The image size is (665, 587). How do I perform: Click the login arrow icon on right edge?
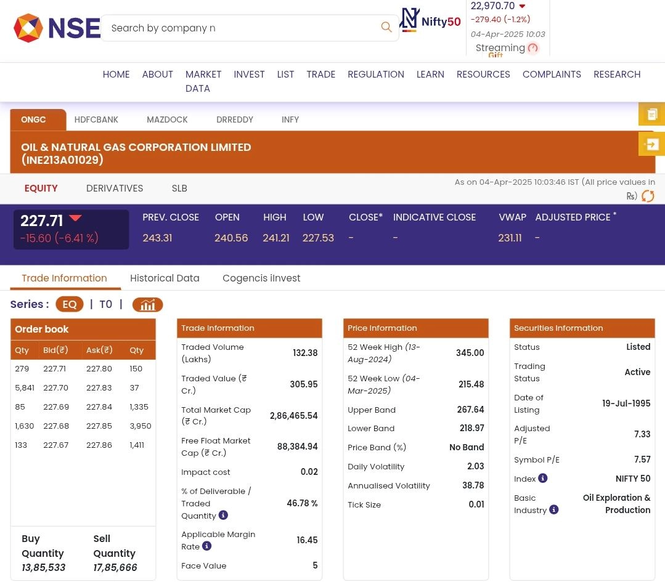tap(652, 144)
